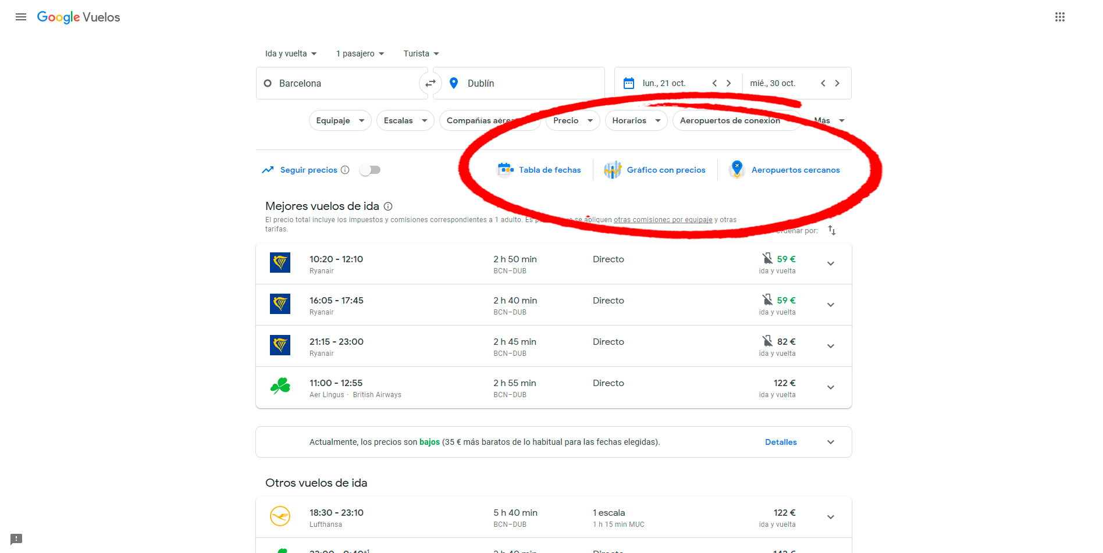This screenshot has width=1103, height=553.
Task: Open the Google apps grid
Action: 1060,17
